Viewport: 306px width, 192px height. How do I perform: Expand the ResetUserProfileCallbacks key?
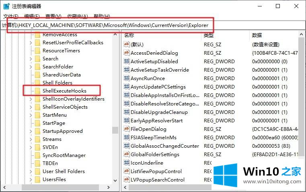(x=31, y=43)
